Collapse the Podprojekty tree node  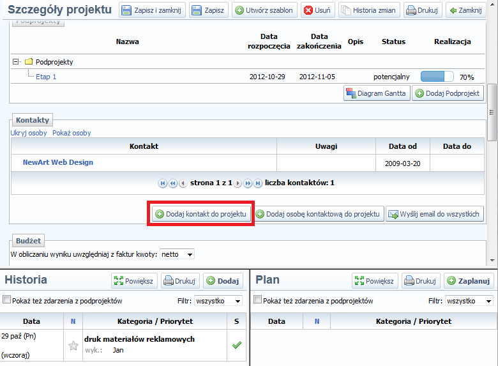16,62
